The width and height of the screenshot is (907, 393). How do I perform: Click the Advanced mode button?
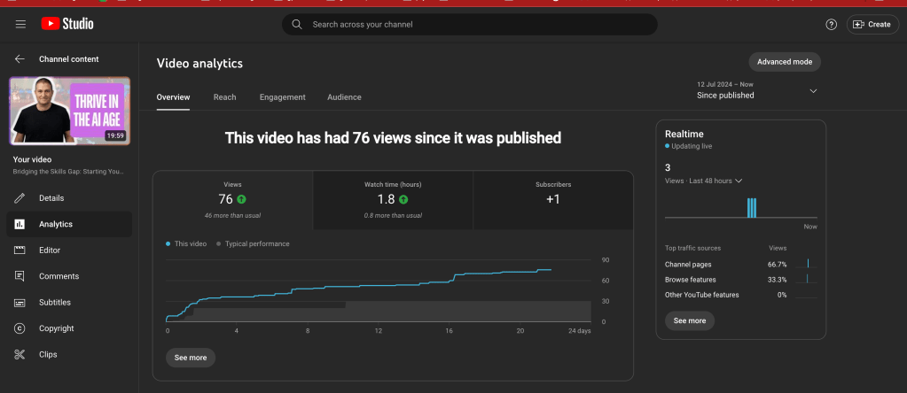point(785,62)
